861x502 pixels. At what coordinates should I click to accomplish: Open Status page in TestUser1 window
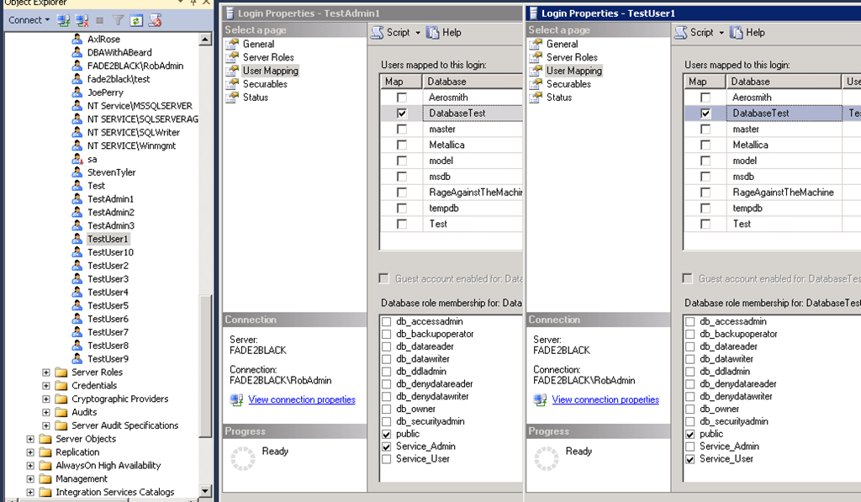tap(559, 98)
